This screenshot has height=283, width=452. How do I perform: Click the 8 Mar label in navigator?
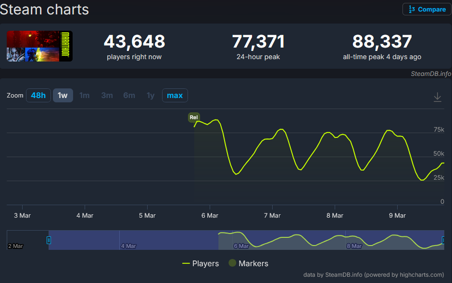tap(354, 246)
